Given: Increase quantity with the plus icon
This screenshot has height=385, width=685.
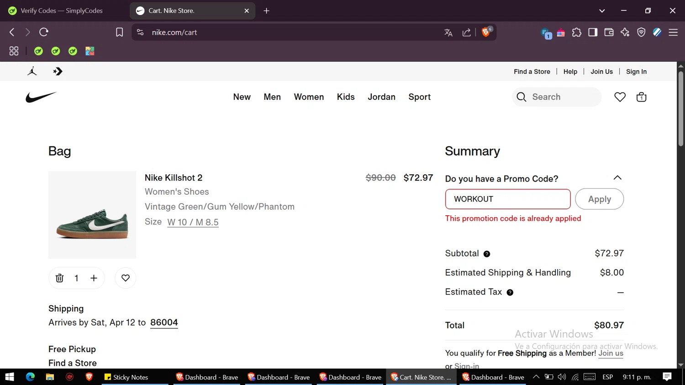Looking at the screenshot, I should (x=94, y=278).
